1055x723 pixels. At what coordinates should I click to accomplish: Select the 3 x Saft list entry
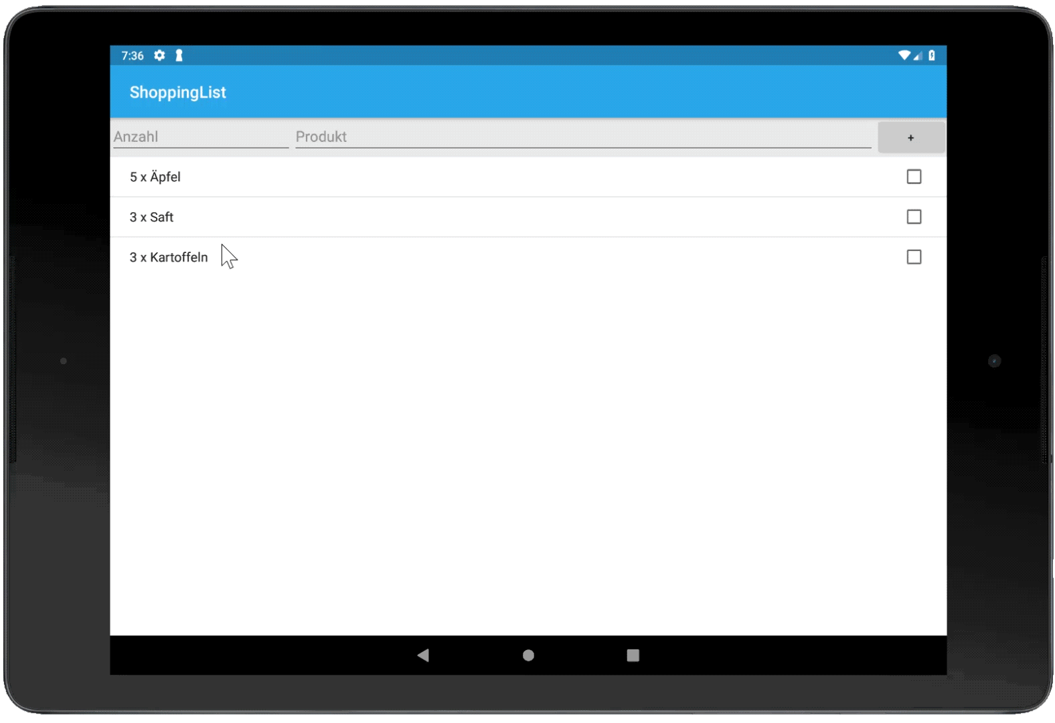tap(528, 217)
